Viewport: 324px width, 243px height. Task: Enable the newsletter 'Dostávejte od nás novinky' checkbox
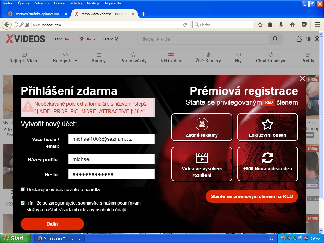click(23, 190)
